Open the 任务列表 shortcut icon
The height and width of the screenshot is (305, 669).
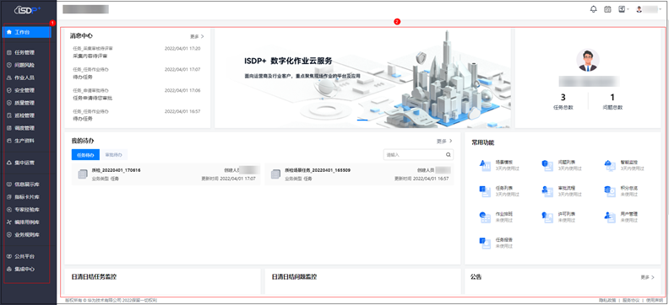(485, 191)
